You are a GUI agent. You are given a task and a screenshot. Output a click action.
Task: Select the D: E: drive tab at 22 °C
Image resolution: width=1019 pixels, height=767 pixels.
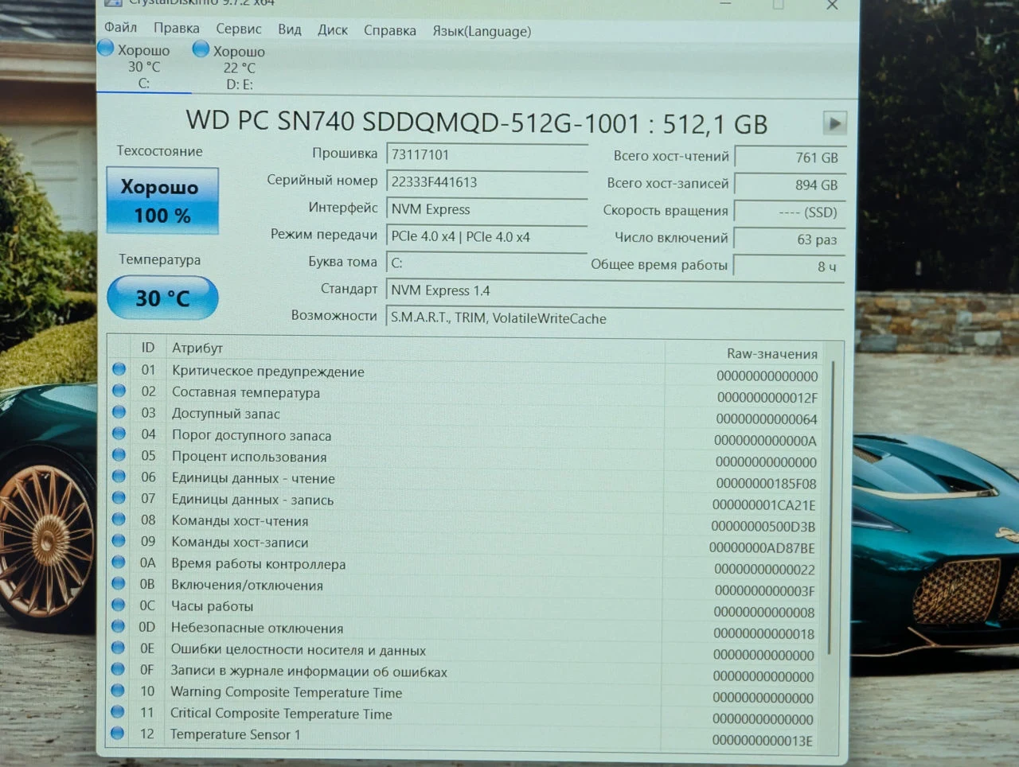[231, 67]
